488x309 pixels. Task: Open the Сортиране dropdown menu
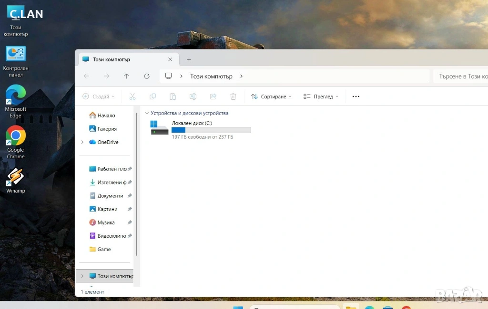click(x=271, y=97)
